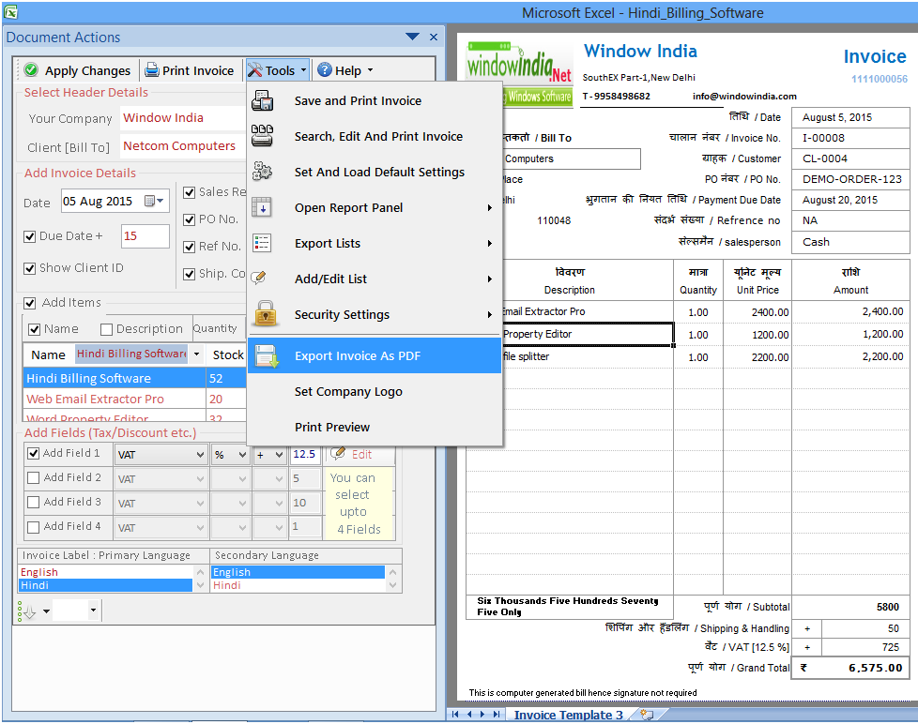Toggle the Add Items checkbox

tap(29, 303)
